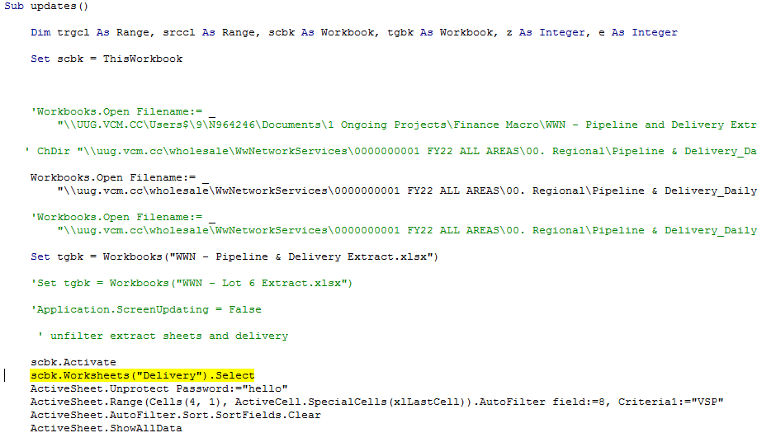Click the commented ChDir path line
This screenshot has width=757, height=447.
(390, 152)
